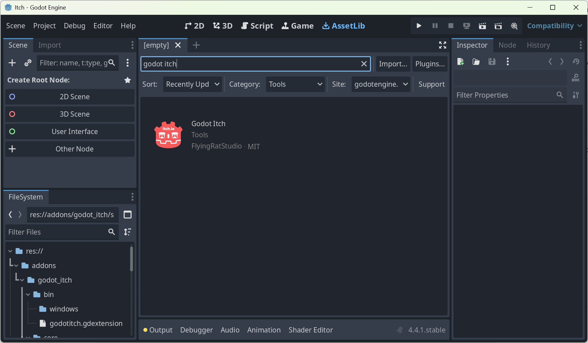Save the current resource with the floppy icon
Image resolution: width=588 pixels, height=343 pixels.
pos(492,61)
